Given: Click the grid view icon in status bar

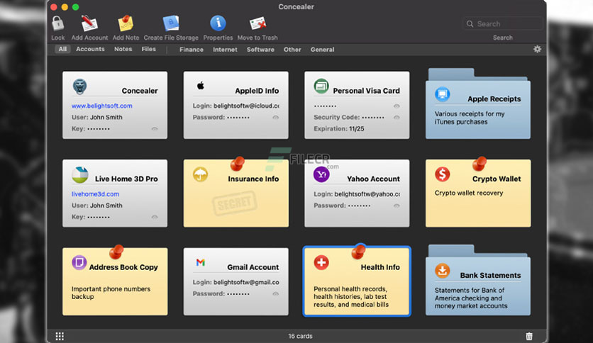Looking at the screenshot, I should pyautogui.click(x=60, y=336).
